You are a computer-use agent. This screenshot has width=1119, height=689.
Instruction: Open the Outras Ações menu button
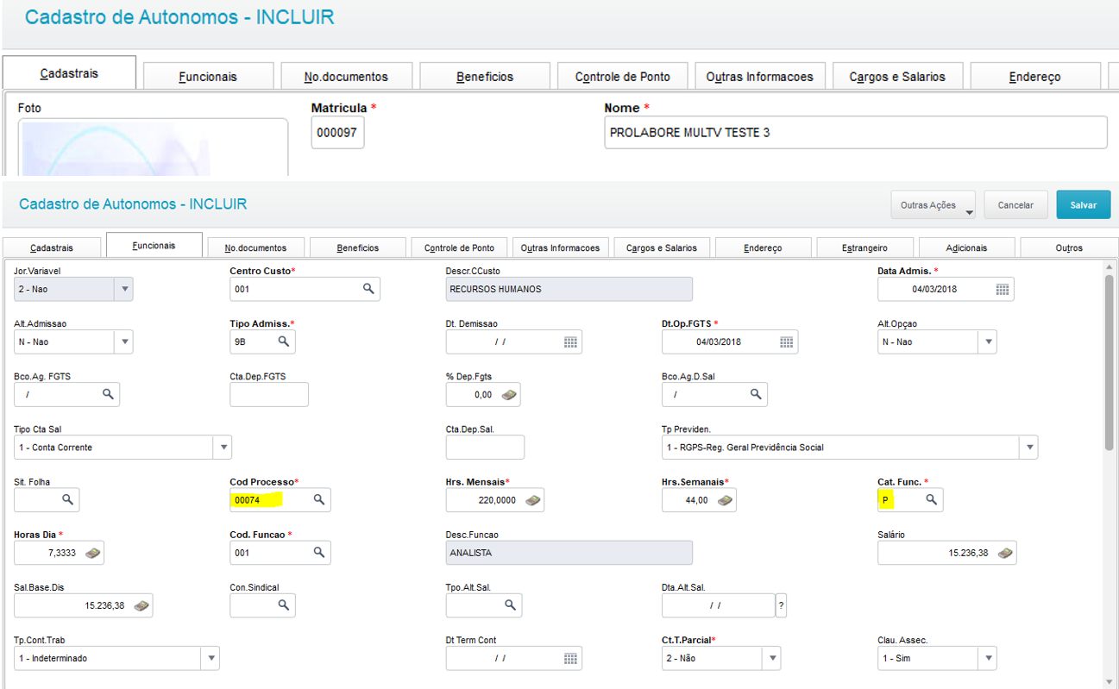pyautogui.click(x=933, y=205)
